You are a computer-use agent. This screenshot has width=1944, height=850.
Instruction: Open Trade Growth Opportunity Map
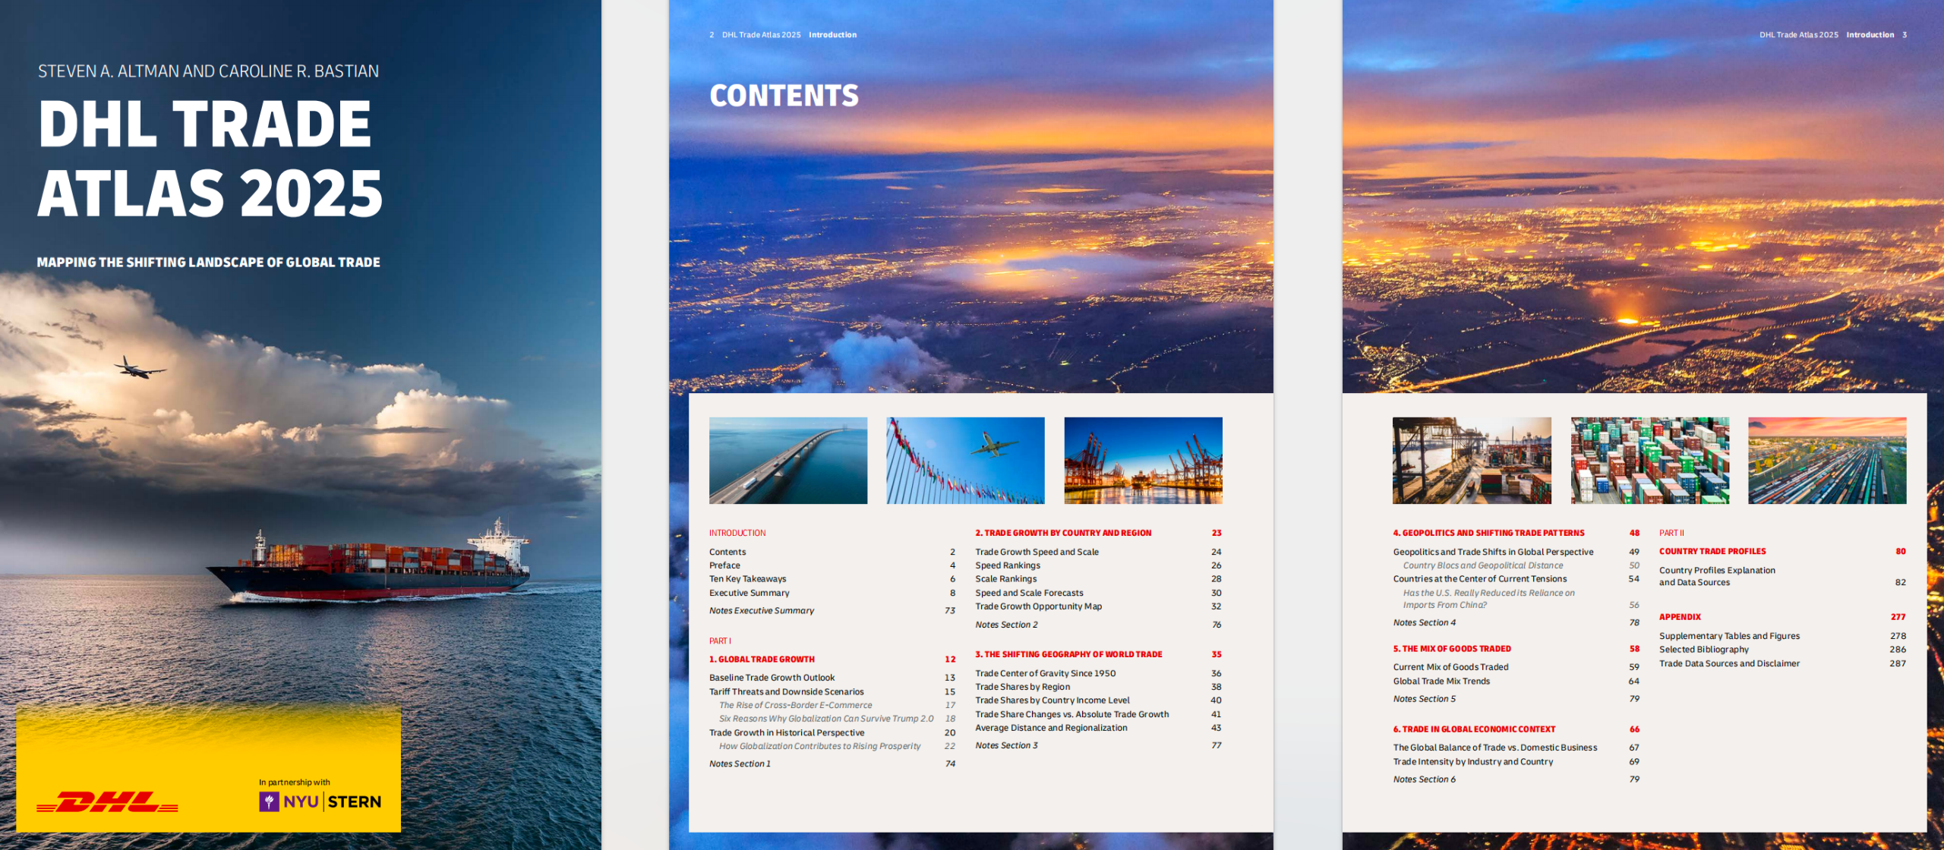1098,606
